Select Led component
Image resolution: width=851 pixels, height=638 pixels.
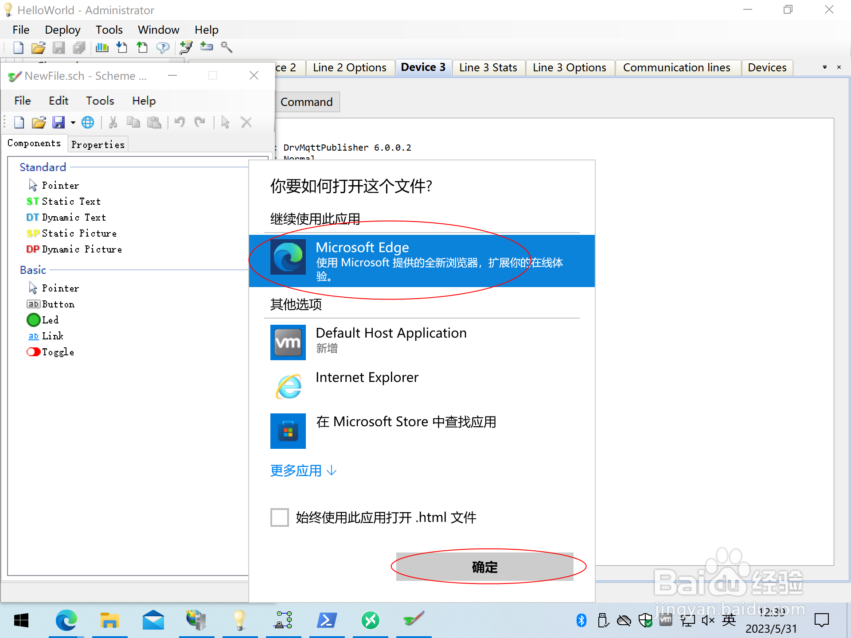point(43,320)
